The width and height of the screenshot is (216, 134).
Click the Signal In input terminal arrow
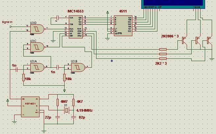tap(11, 27)
